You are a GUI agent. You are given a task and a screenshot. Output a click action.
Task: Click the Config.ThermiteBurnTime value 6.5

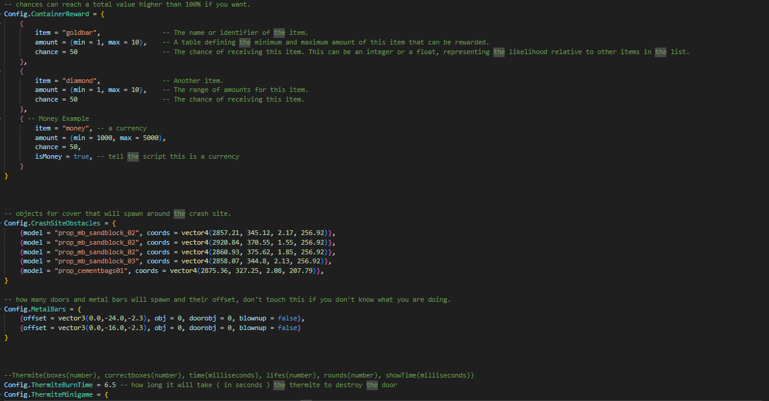tap(110, 385)
